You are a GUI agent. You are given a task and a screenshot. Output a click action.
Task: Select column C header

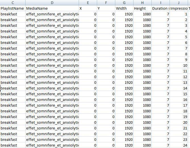(13, 3)
